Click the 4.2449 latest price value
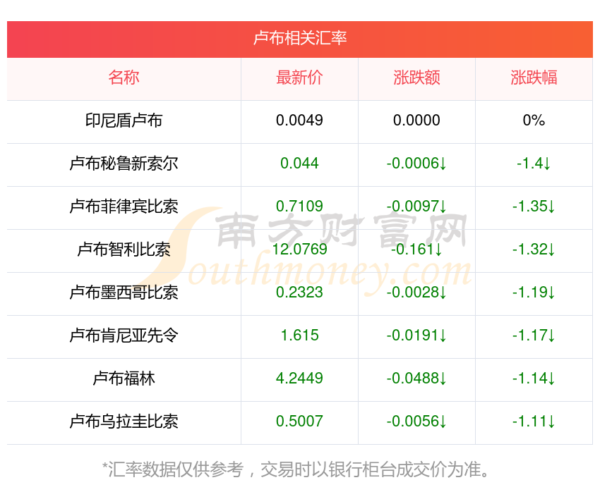The width and height of the screenshot is (600, 492). (x=299, y=379)
